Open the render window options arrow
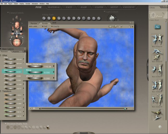The width and height of the screenshot is (168, 134). pyautogui.click(x=132, y=27)
